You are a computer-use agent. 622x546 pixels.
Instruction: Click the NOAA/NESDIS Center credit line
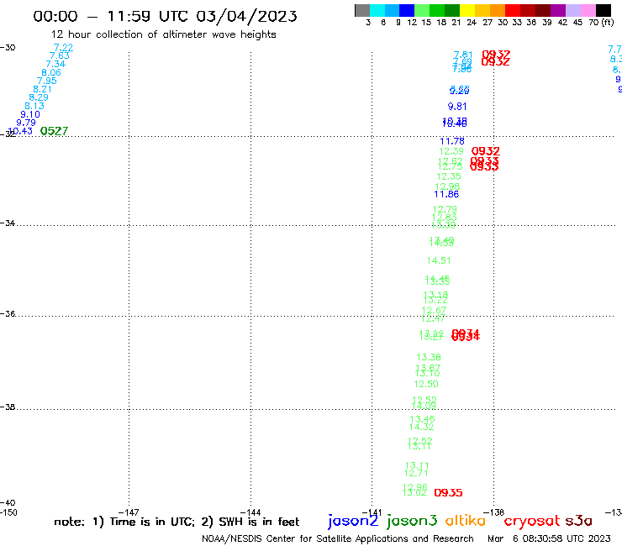[x=338, y=539]
